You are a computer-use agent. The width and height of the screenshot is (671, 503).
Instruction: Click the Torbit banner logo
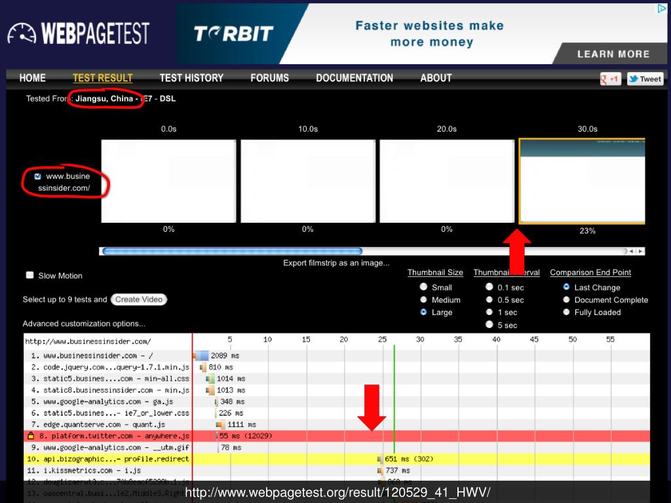[x=233, y=33]
